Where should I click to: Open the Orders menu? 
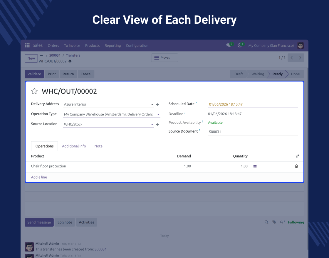[53, 45]
